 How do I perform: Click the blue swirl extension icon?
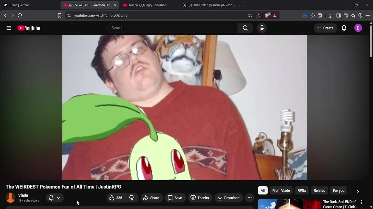[x=305, y=15]
